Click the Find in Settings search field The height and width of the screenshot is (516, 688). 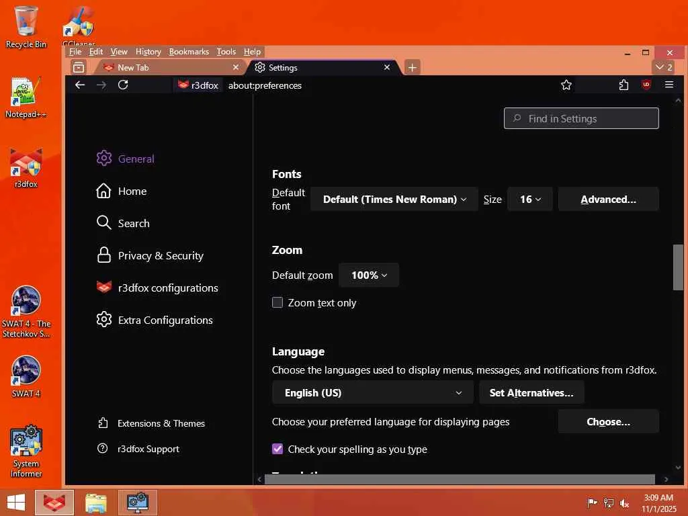(x=581, y=118)
